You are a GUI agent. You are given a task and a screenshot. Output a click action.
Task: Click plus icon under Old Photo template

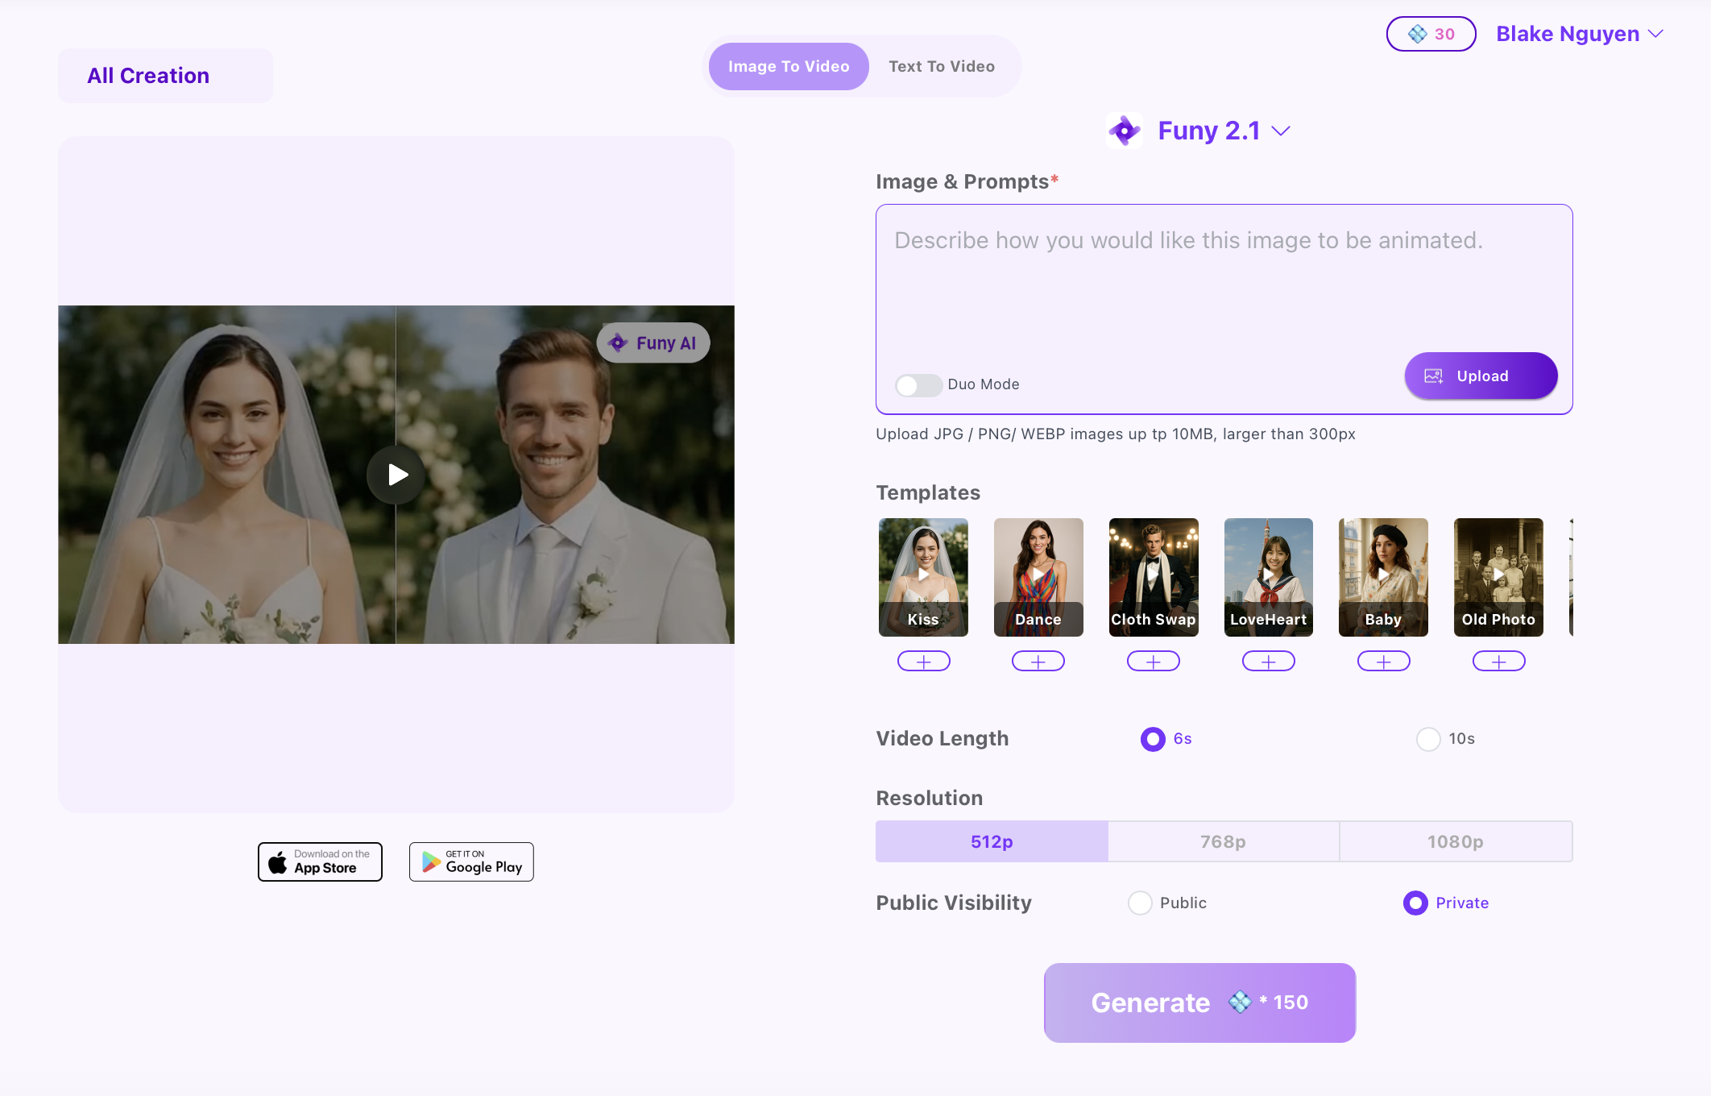tap(1498, 662)
